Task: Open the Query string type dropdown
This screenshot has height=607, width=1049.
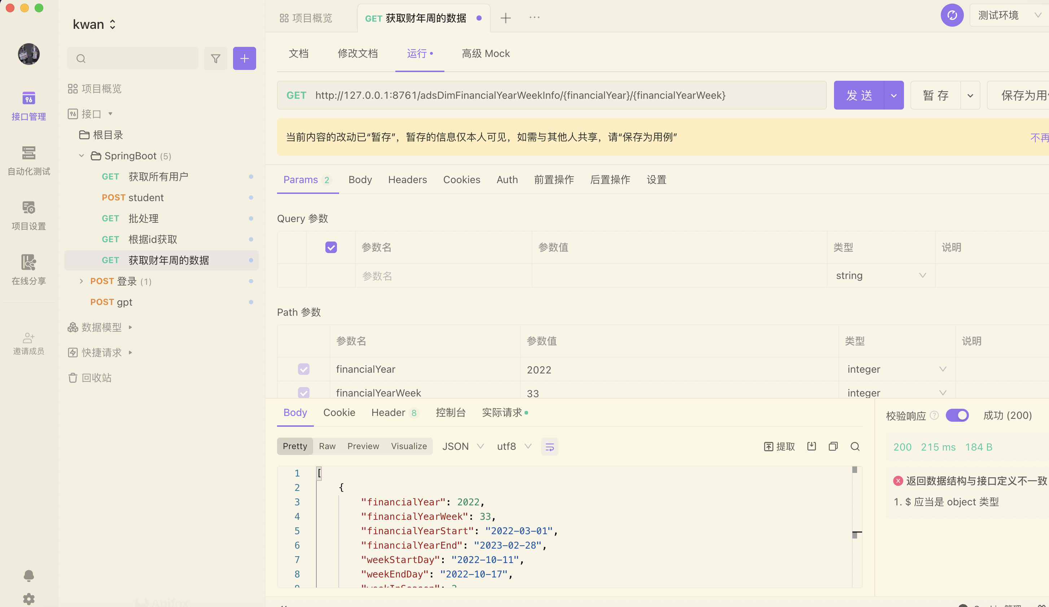Action: (881, 275)
